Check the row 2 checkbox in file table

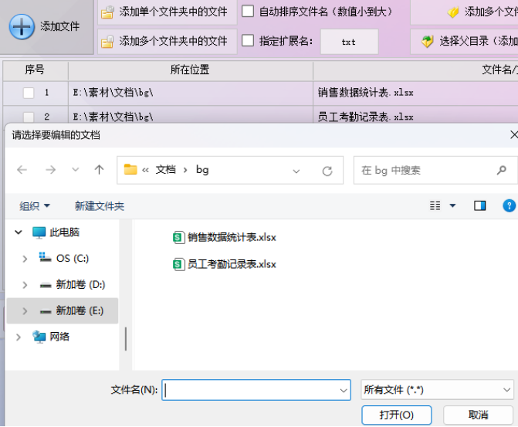pyautogui.click(x=29, y=117)
